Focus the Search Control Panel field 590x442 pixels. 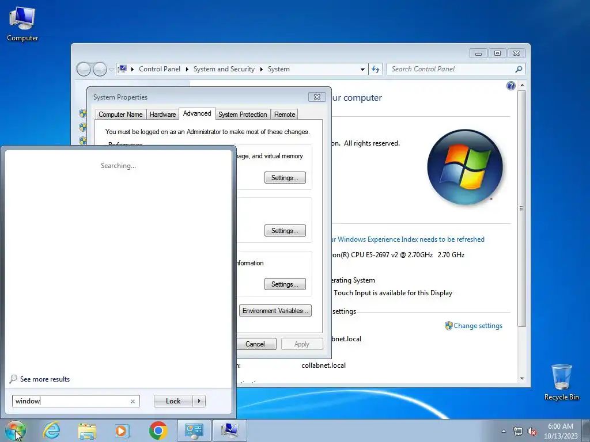tap(456, 69)
